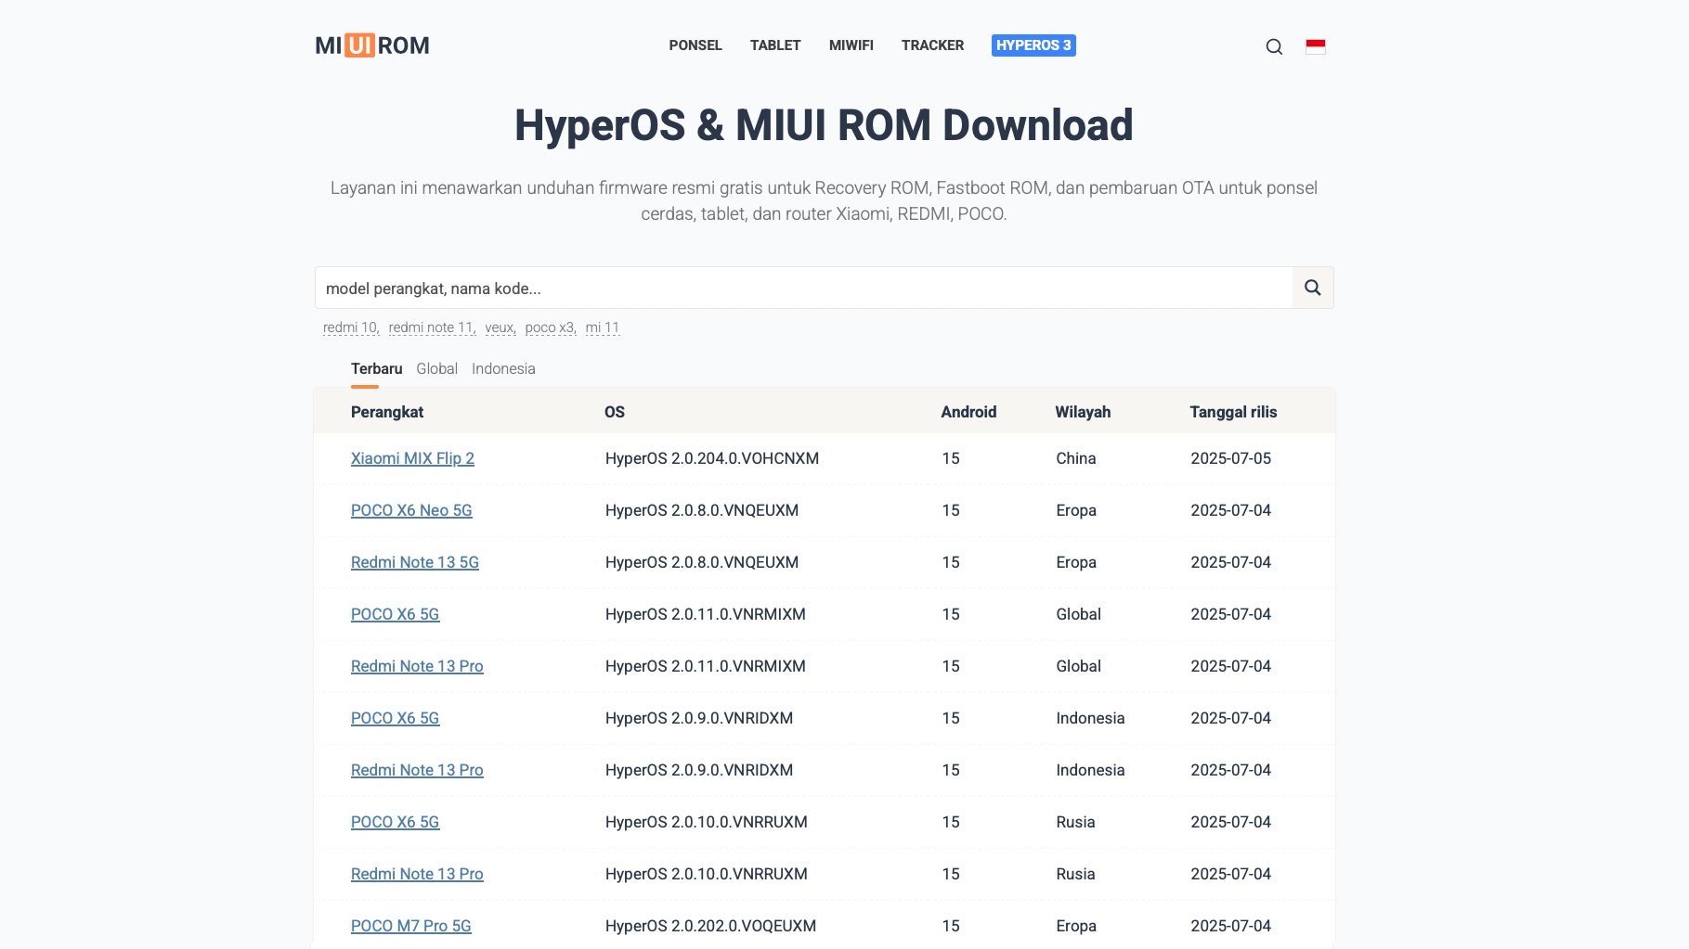Screen dimensions: 1689x949
Task: Click the Perangkat column header
Action: [x=387, y=412]
